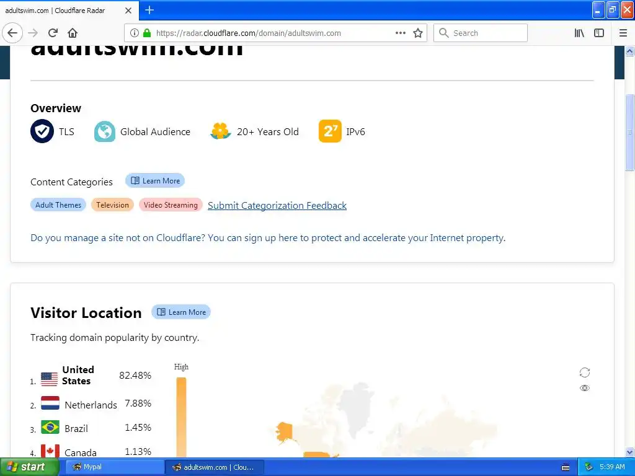Open a new tab with plus button

[x=149, y=10]
